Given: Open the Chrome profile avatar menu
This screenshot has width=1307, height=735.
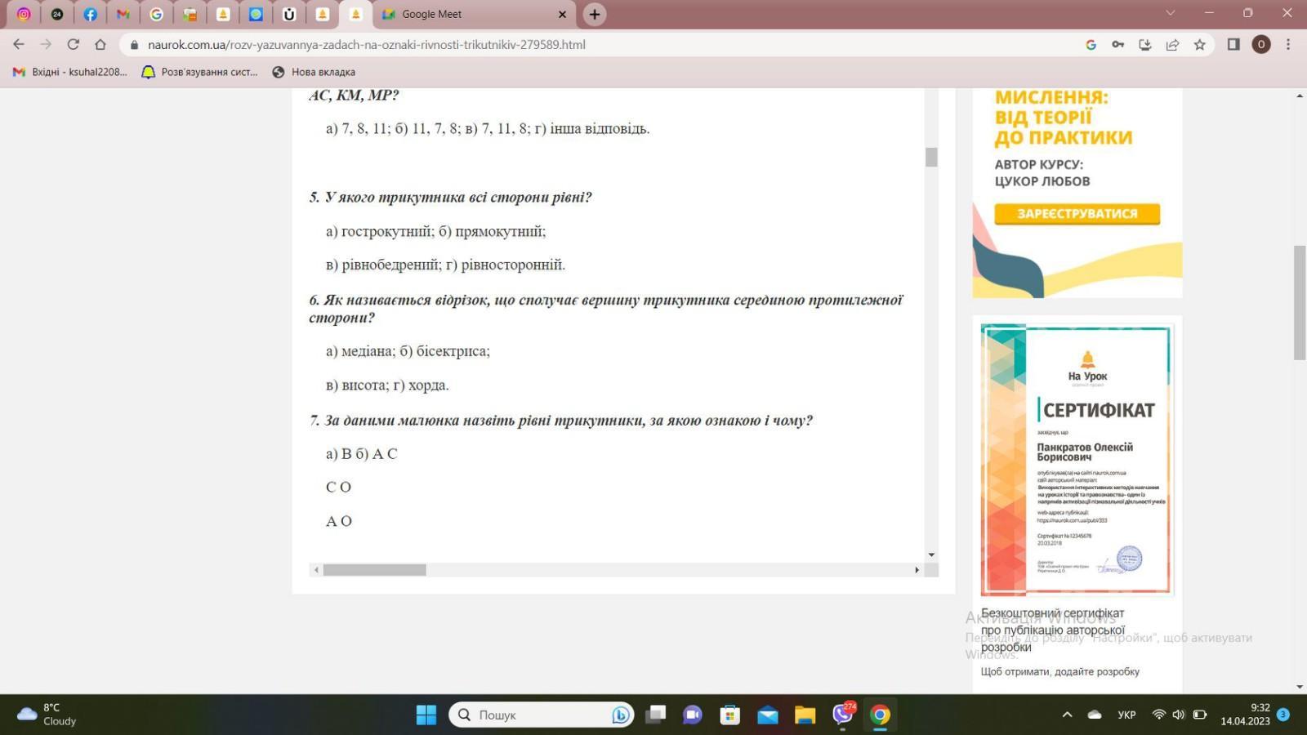Looking at the screenshot, I should pyautogui.click(x=1261, y=45).
